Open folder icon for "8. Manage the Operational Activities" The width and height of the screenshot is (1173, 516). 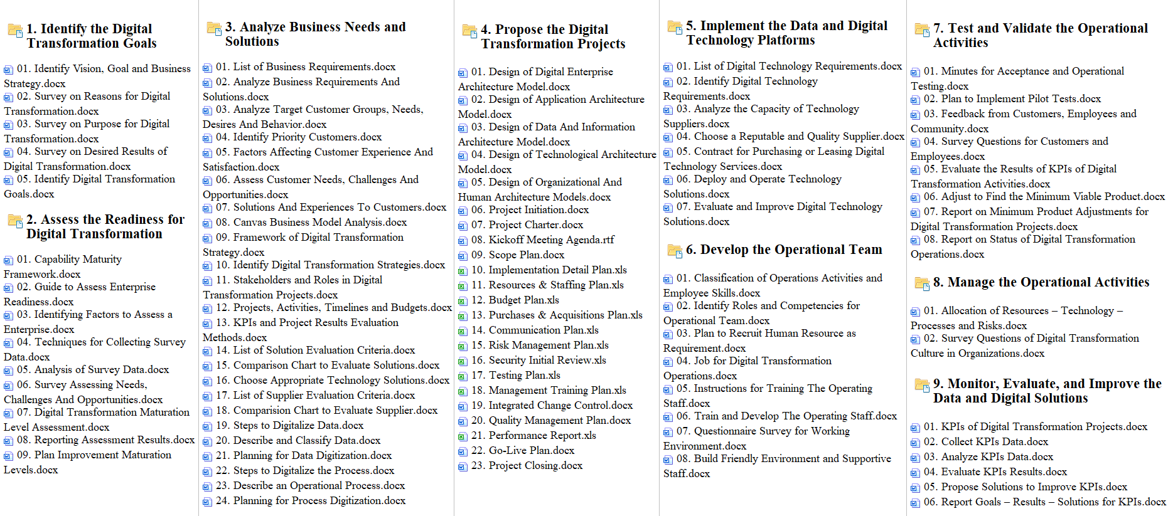tap(922, 284)
